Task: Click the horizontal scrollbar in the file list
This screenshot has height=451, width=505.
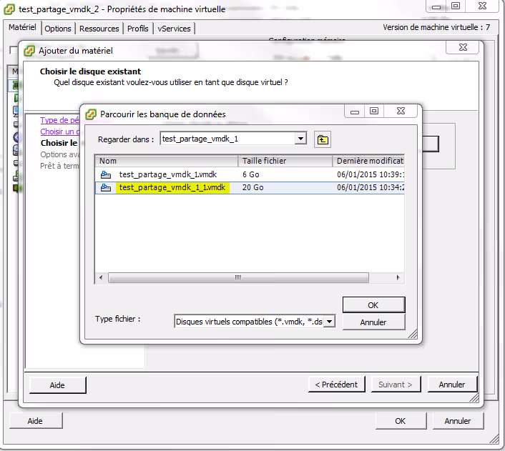Action: click(250, 277)
